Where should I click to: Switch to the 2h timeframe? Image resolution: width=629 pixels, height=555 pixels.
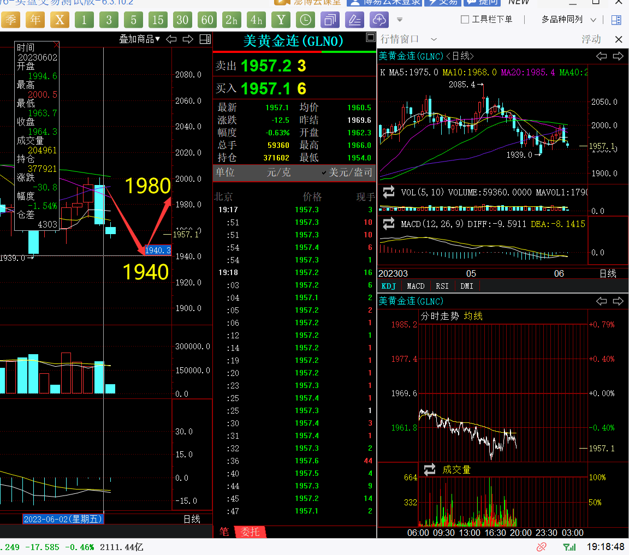pos(232,20)
